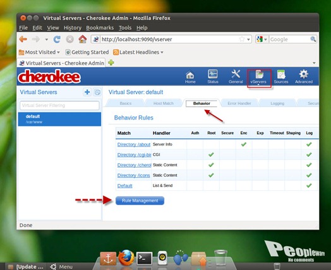
Task: Go to the Firefox home page icon
Action: 83,39
